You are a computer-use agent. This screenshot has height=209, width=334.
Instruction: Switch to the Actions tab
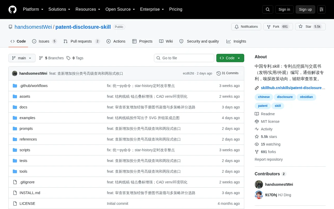coord(116,41)
